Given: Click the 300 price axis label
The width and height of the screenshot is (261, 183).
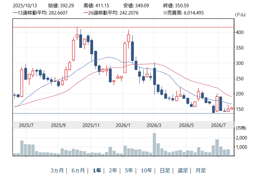Looking at the screenshot, I should point(240,63).
